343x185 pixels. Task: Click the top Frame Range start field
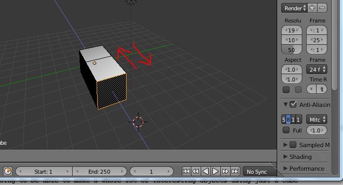coord(317,30)
